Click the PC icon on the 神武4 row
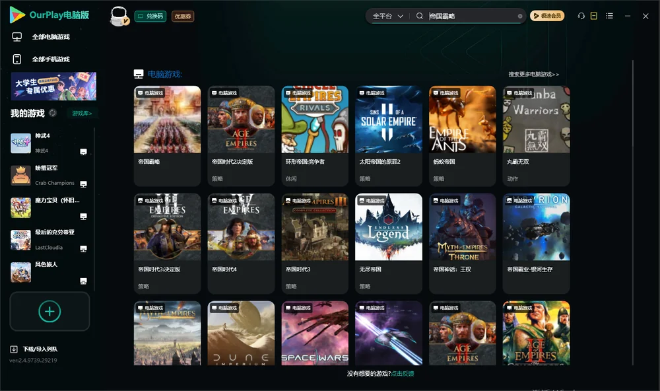660x391 pixels. coord(83,152)
